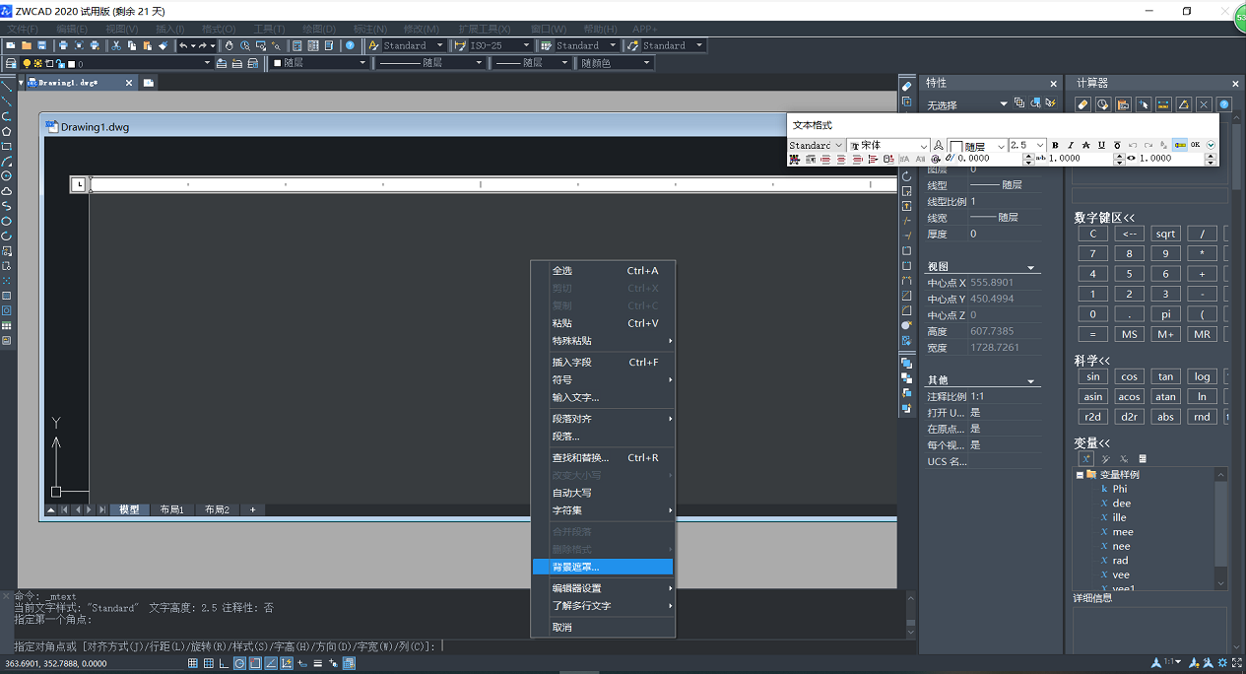Click the Zoom magnifier icon on the toolbar
Screen dimensions: 1246x674
pos(244,44)
